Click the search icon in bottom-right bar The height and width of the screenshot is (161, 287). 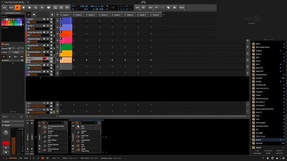[263, 158]
